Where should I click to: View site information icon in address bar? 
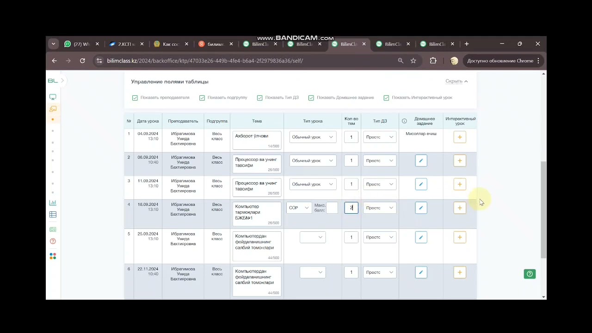(x=99, y=61)
